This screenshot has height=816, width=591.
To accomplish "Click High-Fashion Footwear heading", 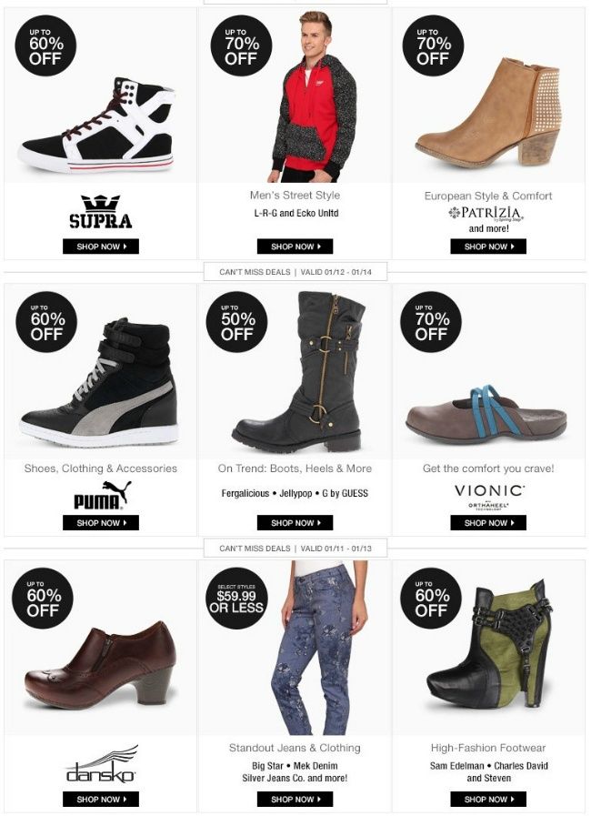I will 488,748.
